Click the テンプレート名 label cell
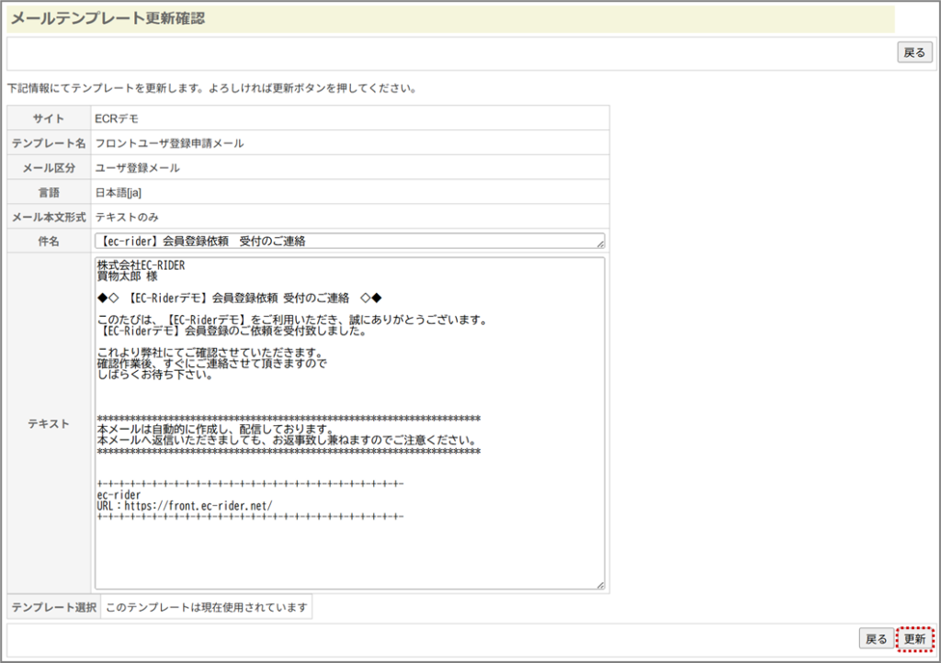The image size is (941, 663). (49, 143)
